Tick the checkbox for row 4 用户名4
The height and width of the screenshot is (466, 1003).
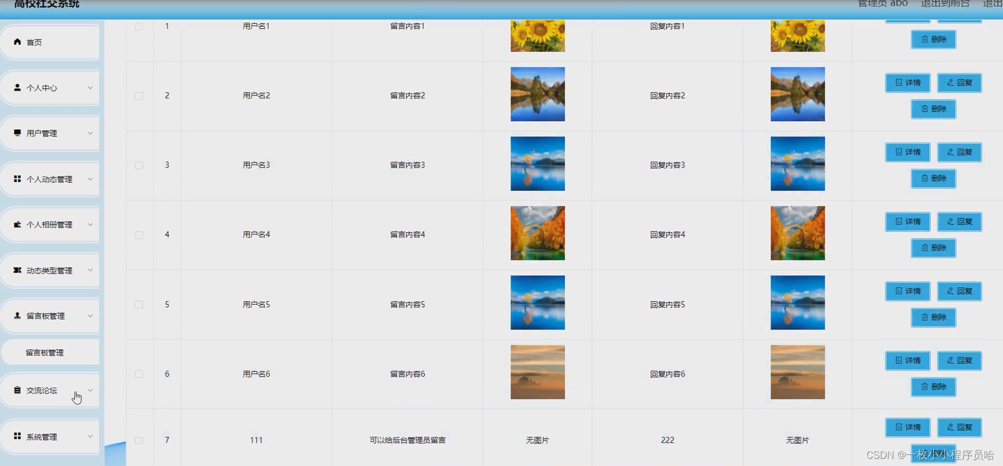(139, 235)
